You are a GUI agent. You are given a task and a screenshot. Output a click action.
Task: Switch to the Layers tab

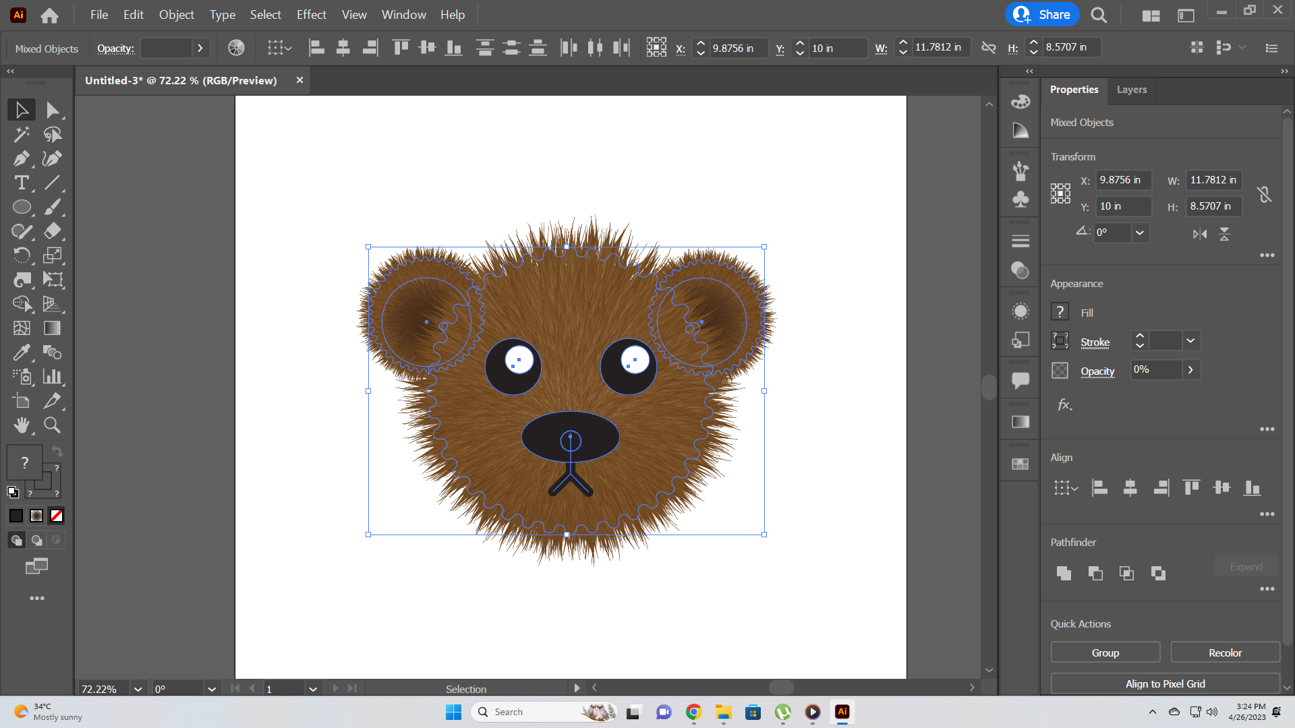point(1131,90)
